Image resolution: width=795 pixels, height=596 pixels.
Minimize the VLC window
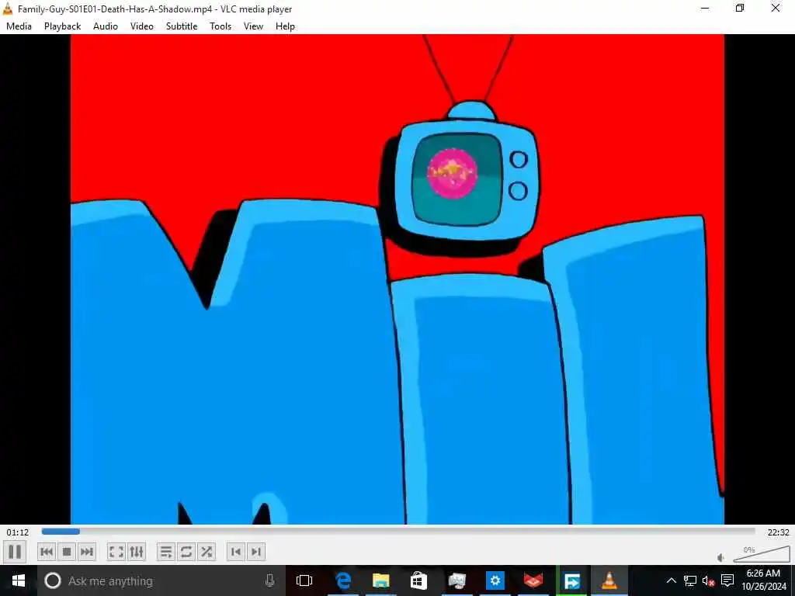coord(705,8)
